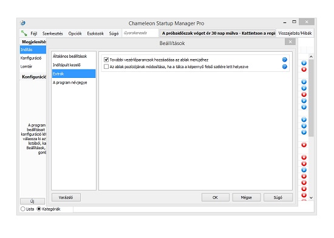Click scrollbar up arrow in main list
The image size is (334, 238).
311,57
